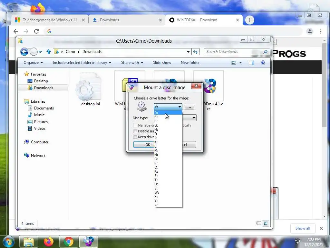The image size is (330, 248).
Task: Open Music library in the sidebar
Action: (x=39, y=115)
